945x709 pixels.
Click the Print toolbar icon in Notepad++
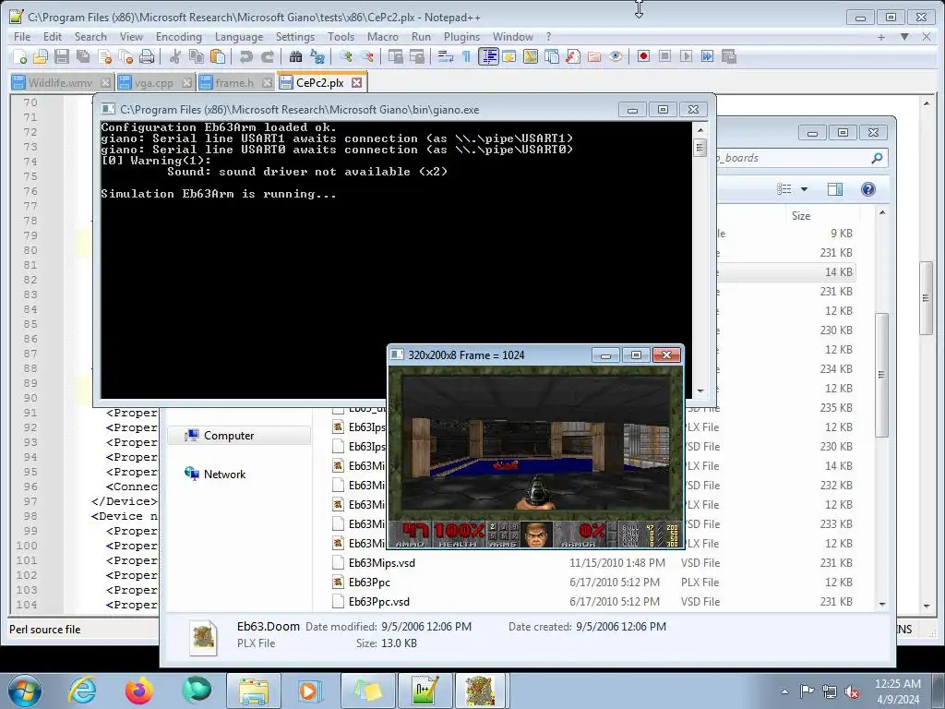(147, 56)
